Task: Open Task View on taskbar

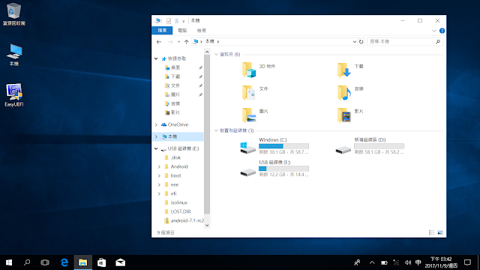Action: coord(45,262)
